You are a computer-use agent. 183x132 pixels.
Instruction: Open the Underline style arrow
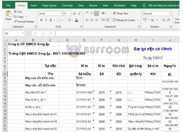click(x=54, y=20)
